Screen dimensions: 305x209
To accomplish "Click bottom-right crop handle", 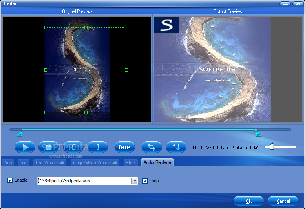I will click(x=126, y=112).
